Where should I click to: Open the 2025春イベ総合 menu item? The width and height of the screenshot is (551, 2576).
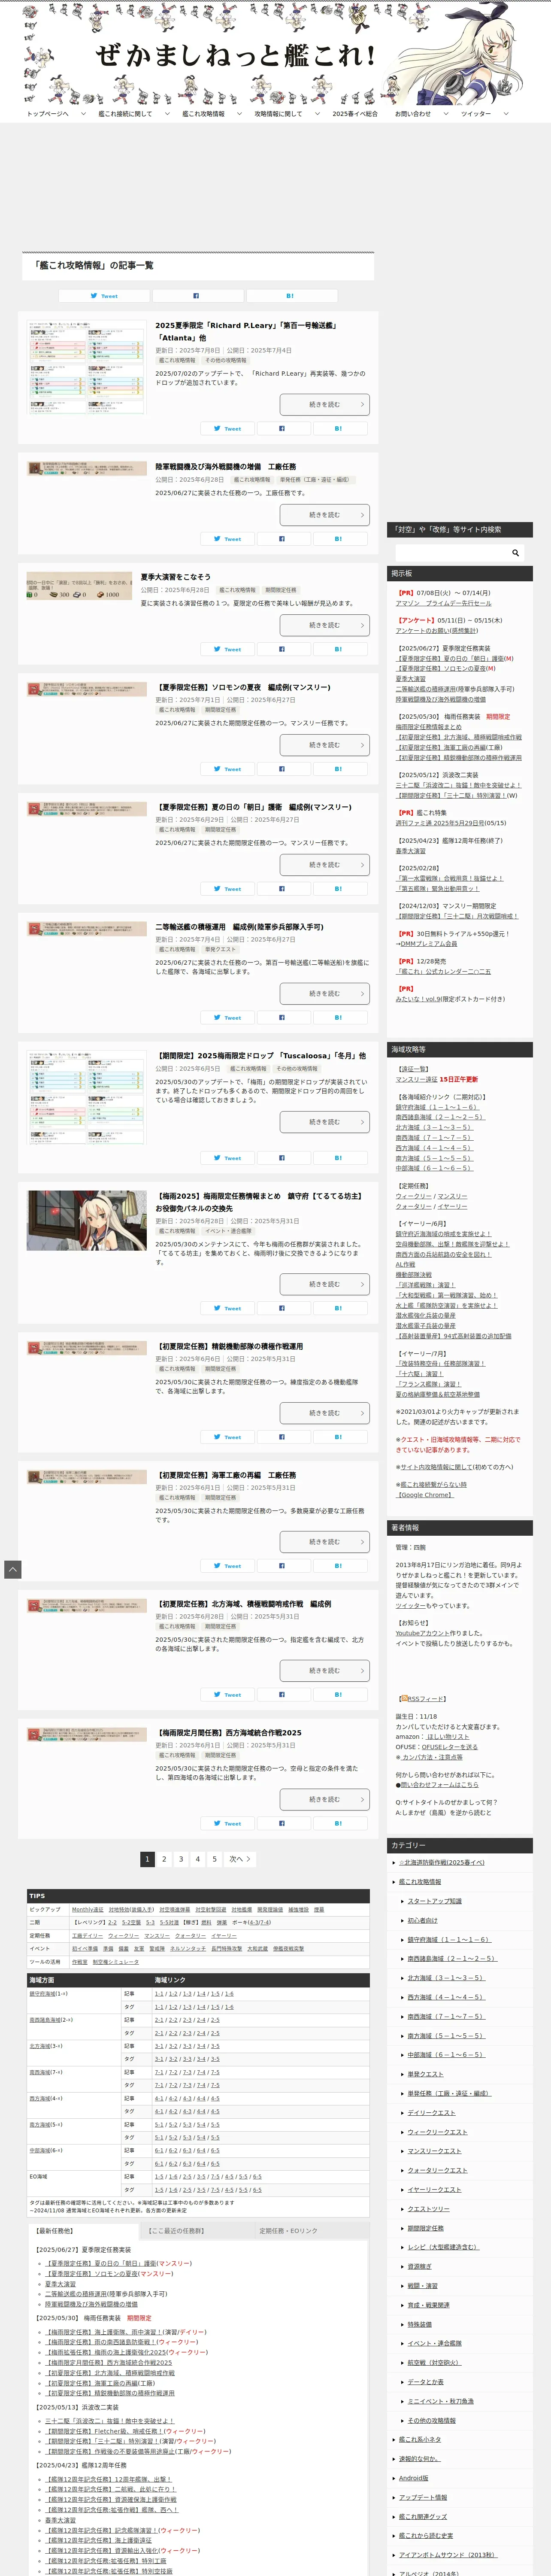(x=355, y=114)
